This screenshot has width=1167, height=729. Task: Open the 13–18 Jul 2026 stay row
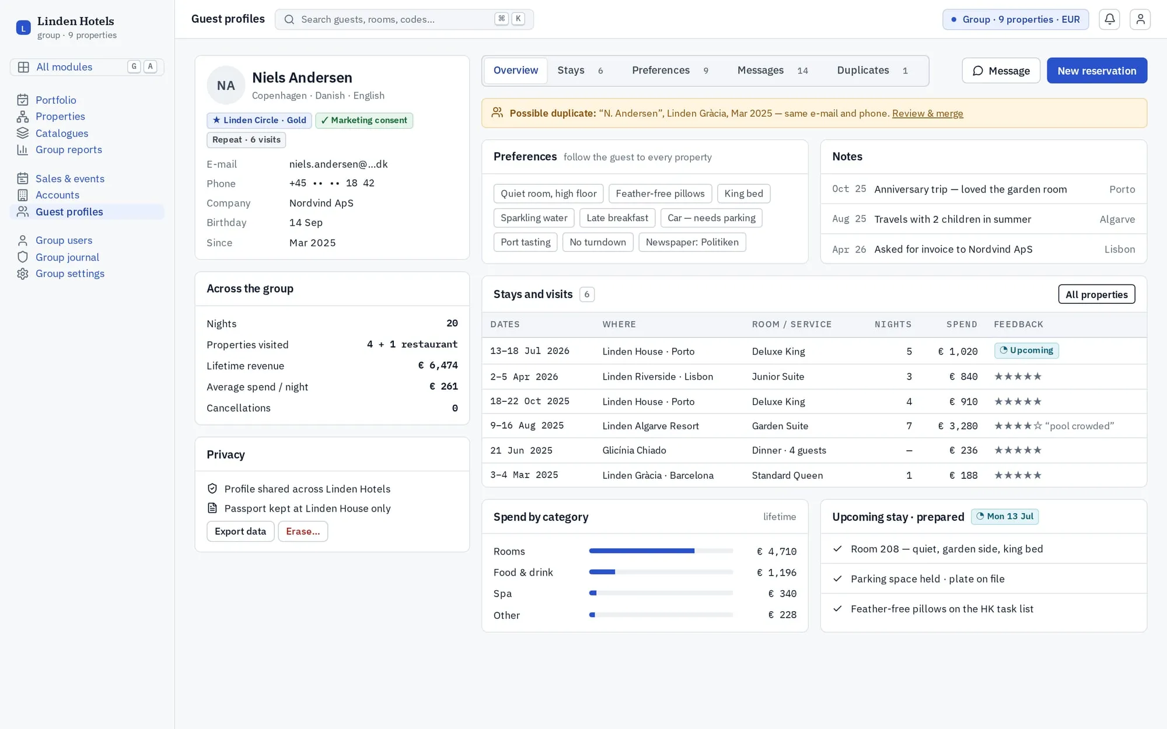pos(814,351)
